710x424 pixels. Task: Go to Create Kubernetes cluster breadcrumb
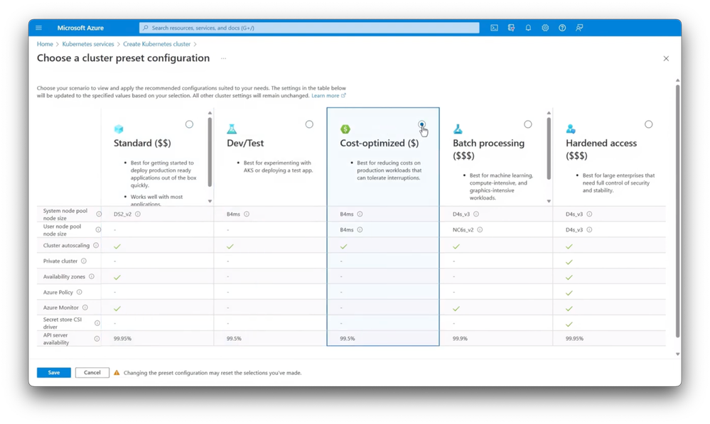click(156, 44)
